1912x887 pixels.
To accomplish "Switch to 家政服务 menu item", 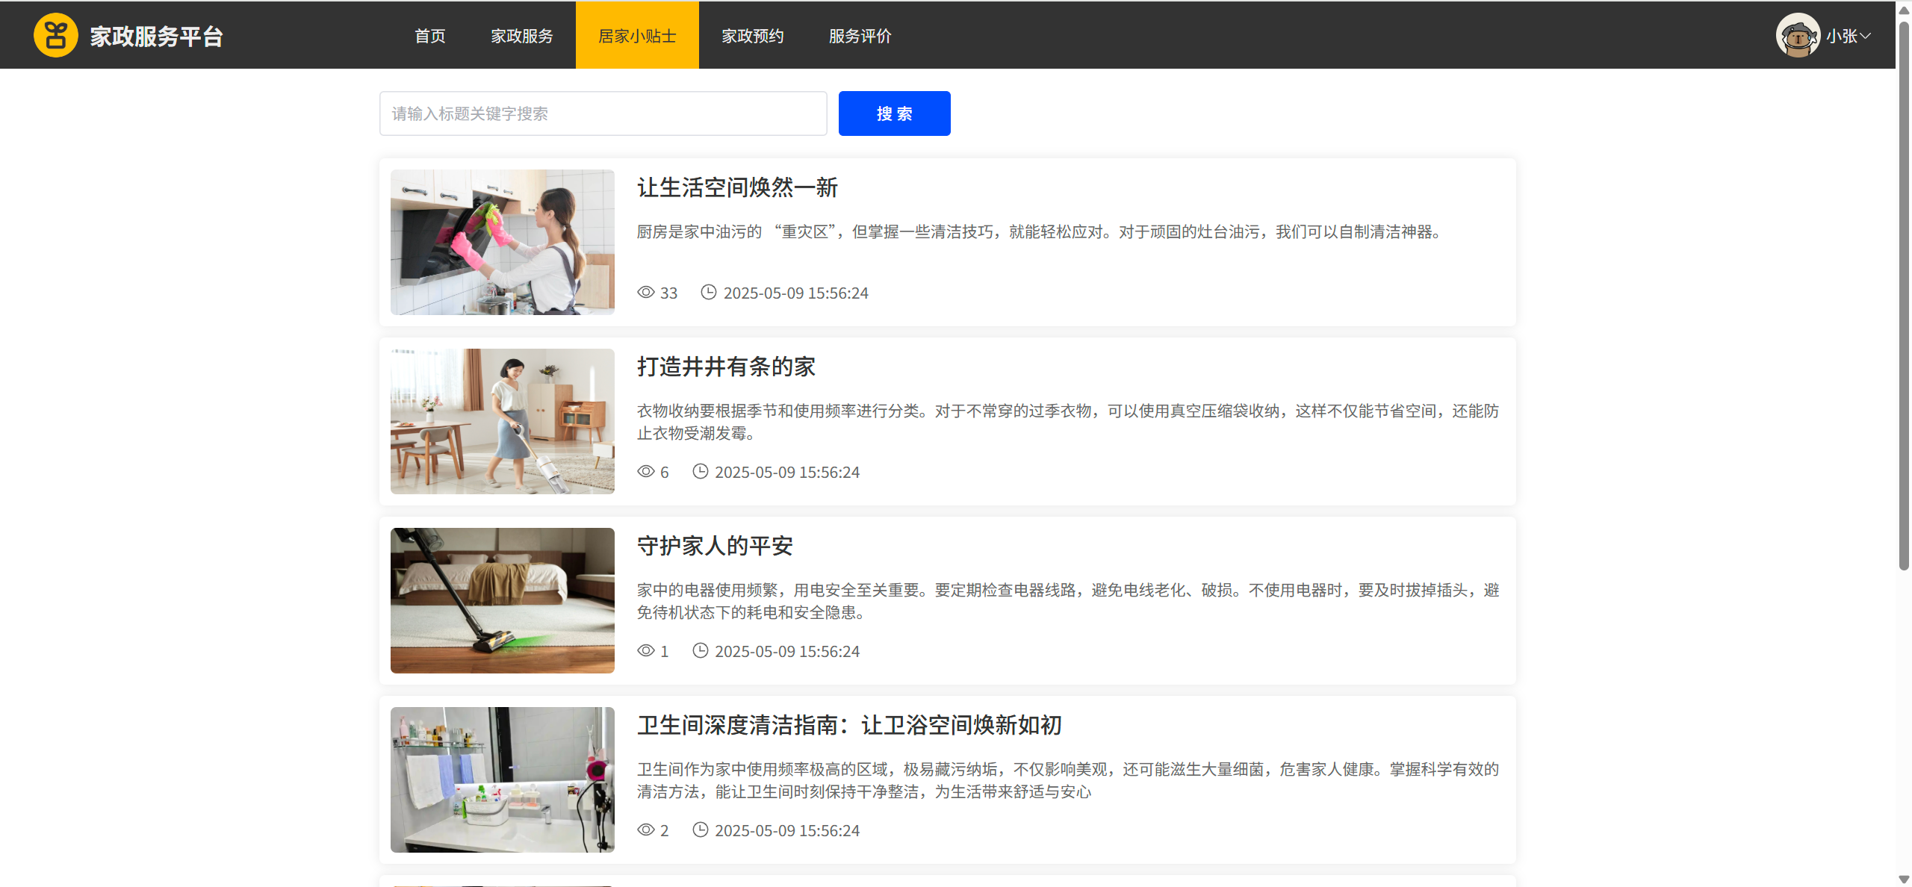I will [x=521, y=36].
